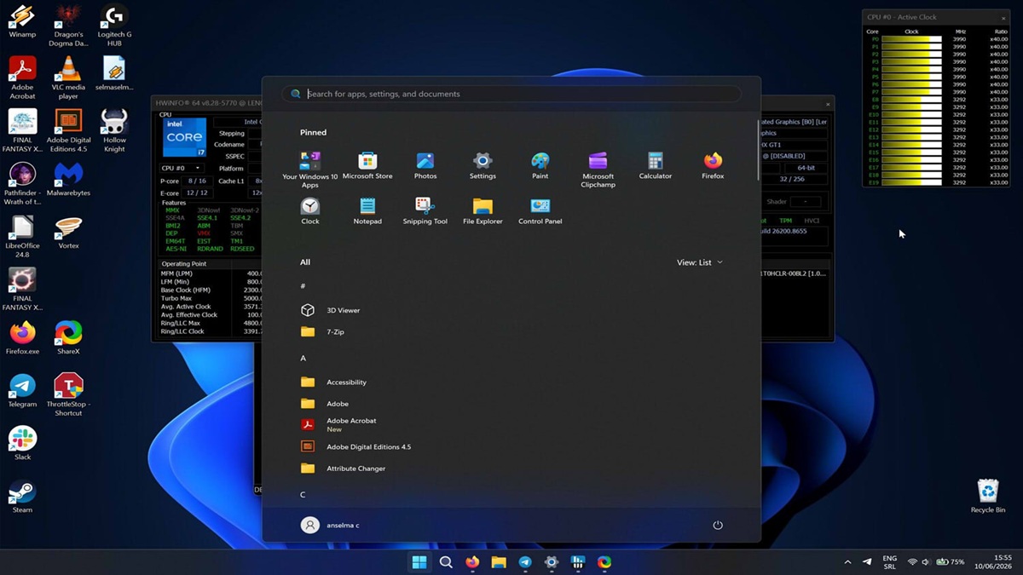Click the # index header in All list
Viewport: 1023px width, 575px height.
[x=303, y=286]
